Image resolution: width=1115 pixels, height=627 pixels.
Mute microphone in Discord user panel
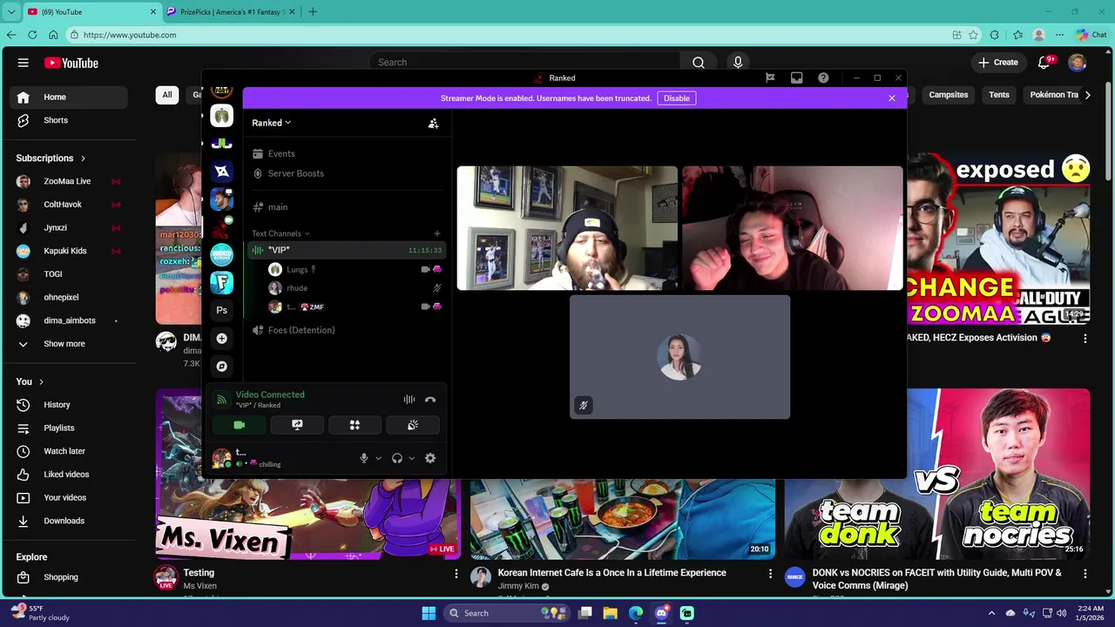pyautogui.click(x=364, y=458)
